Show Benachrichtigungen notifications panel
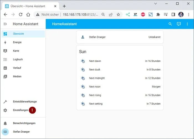The height and width of the screenshot is (139, 194). (x=24, y=123)
